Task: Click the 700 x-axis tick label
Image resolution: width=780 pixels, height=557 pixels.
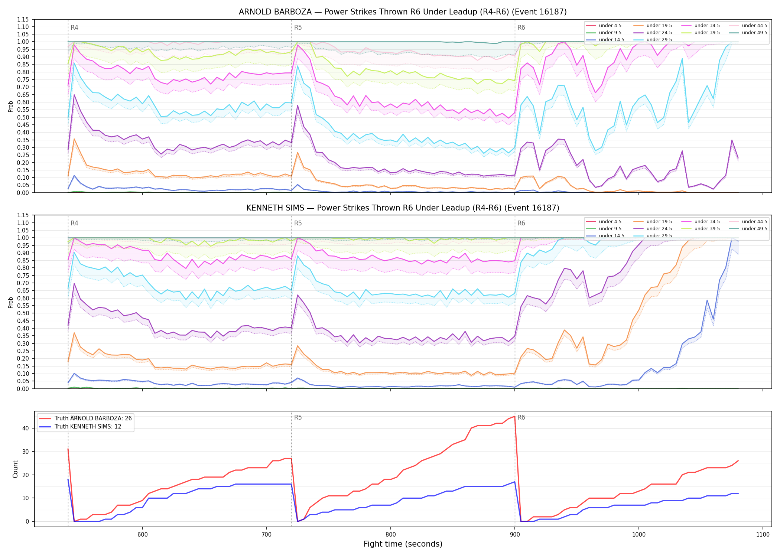Action: pos(267,535)
